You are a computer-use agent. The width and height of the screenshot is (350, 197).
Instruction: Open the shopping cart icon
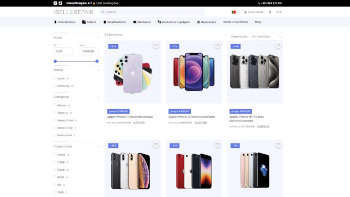pyautogui.click(x=270, y=12)
